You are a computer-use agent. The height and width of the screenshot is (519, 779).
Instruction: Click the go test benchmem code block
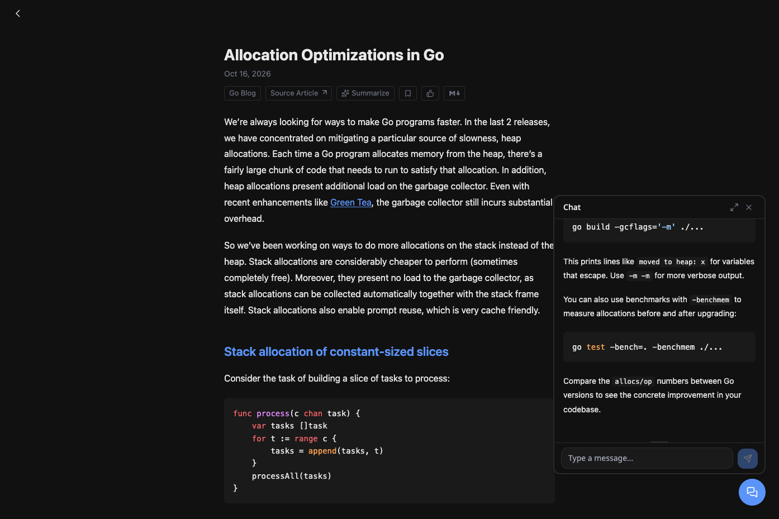[x=659, y=347]
